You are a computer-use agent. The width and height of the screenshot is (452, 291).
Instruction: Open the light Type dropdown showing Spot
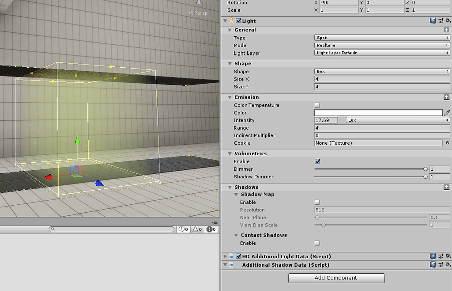coord(382,38)
